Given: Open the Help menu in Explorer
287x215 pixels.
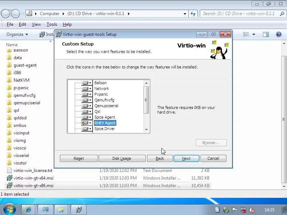Looking at the screenshot, I should pos(67,24).
